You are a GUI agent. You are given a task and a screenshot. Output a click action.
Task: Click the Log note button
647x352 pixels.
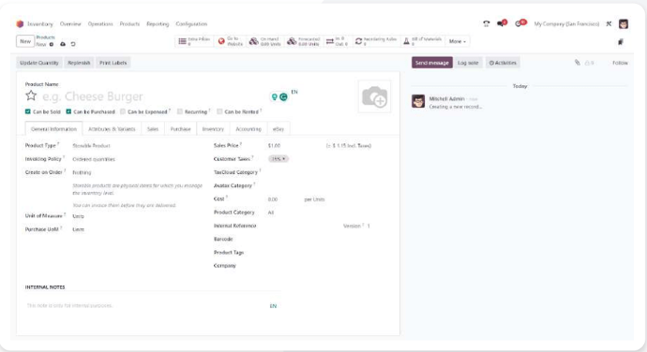pos(468,63)
